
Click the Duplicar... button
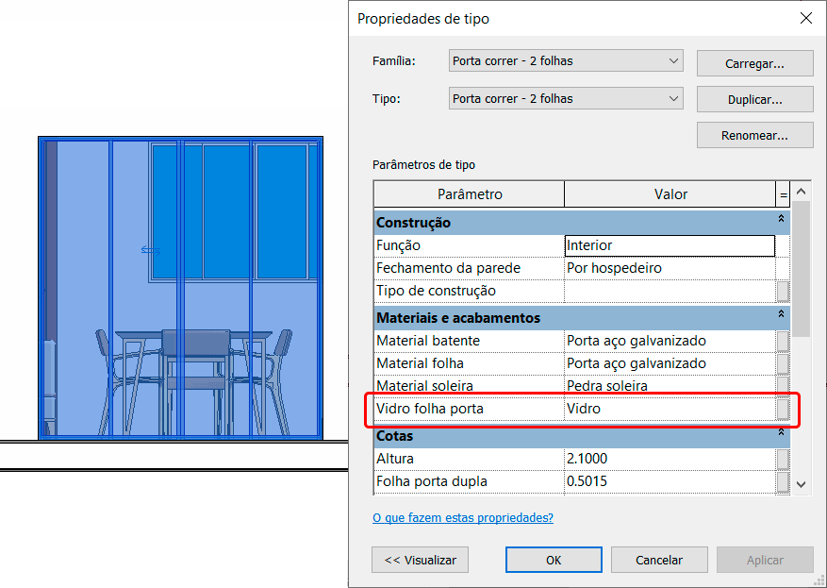[754, 99]
